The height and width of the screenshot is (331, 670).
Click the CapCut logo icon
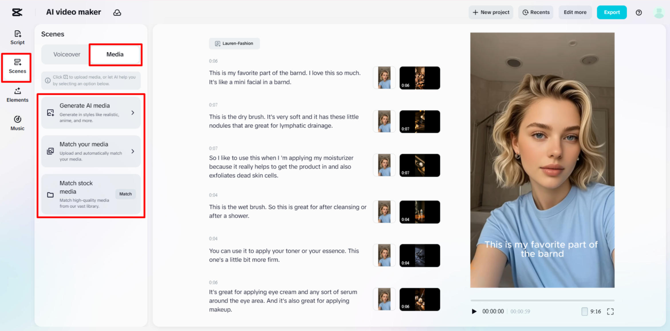click(17, 12)
